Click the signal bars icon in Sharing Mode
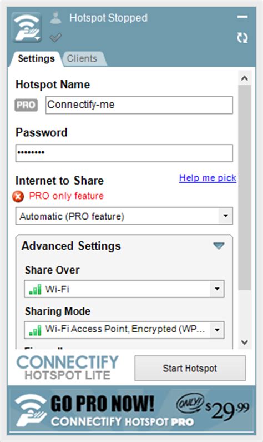 35,330
